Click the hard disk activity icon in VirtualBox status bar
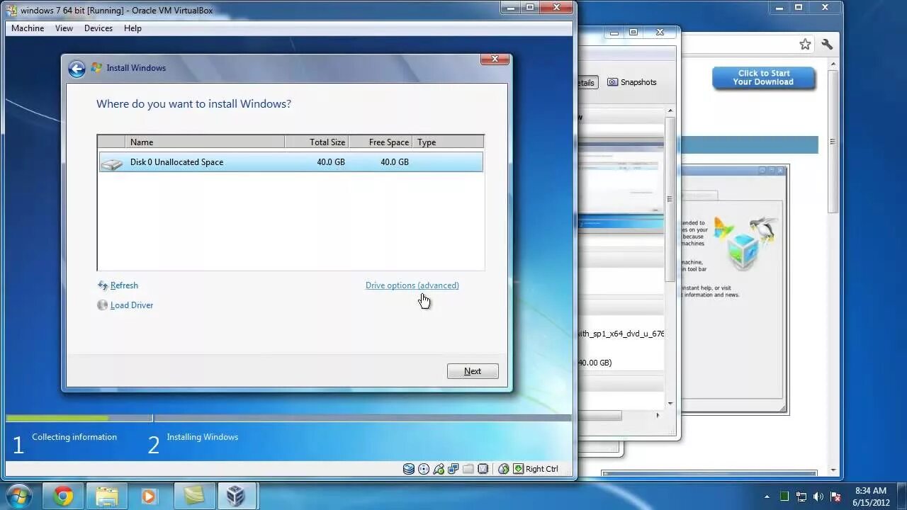Viewport: 907px width, 510px height. [409, 469]
